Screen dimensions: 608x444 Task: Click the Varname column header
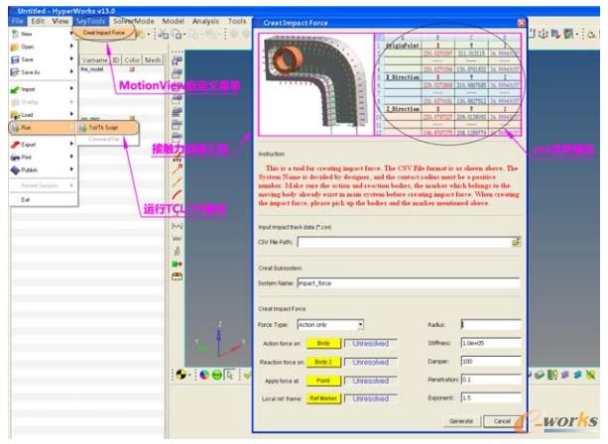[x=94, y=60]
